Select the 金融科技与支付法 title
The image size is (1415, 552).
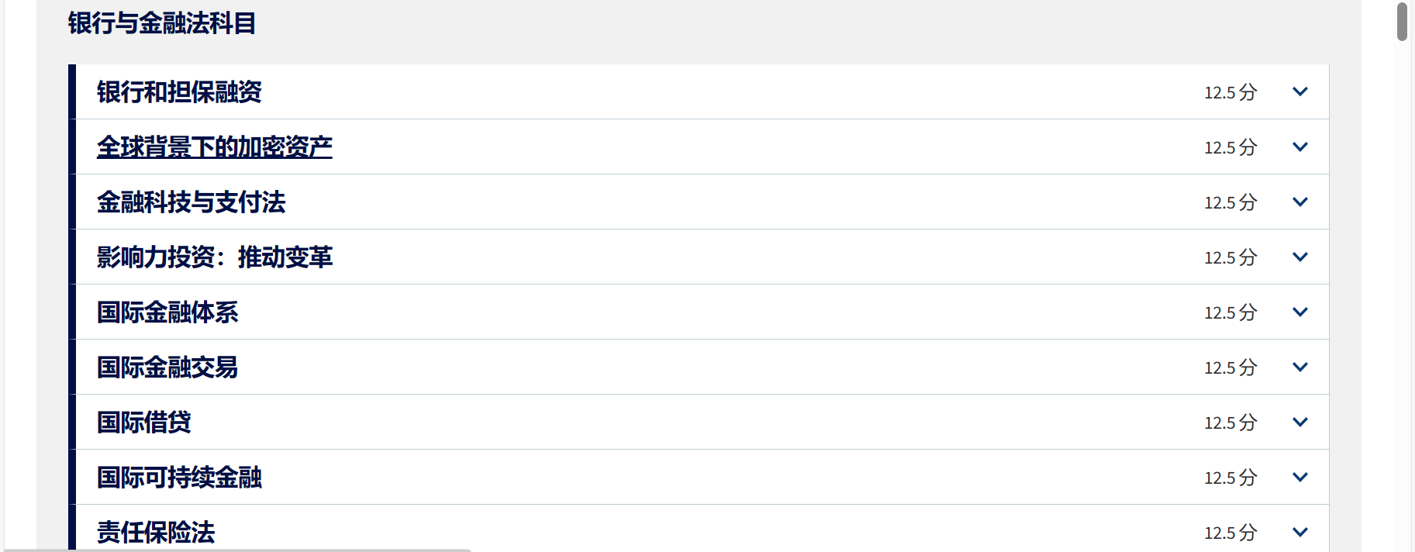click(x=191, y=202)
